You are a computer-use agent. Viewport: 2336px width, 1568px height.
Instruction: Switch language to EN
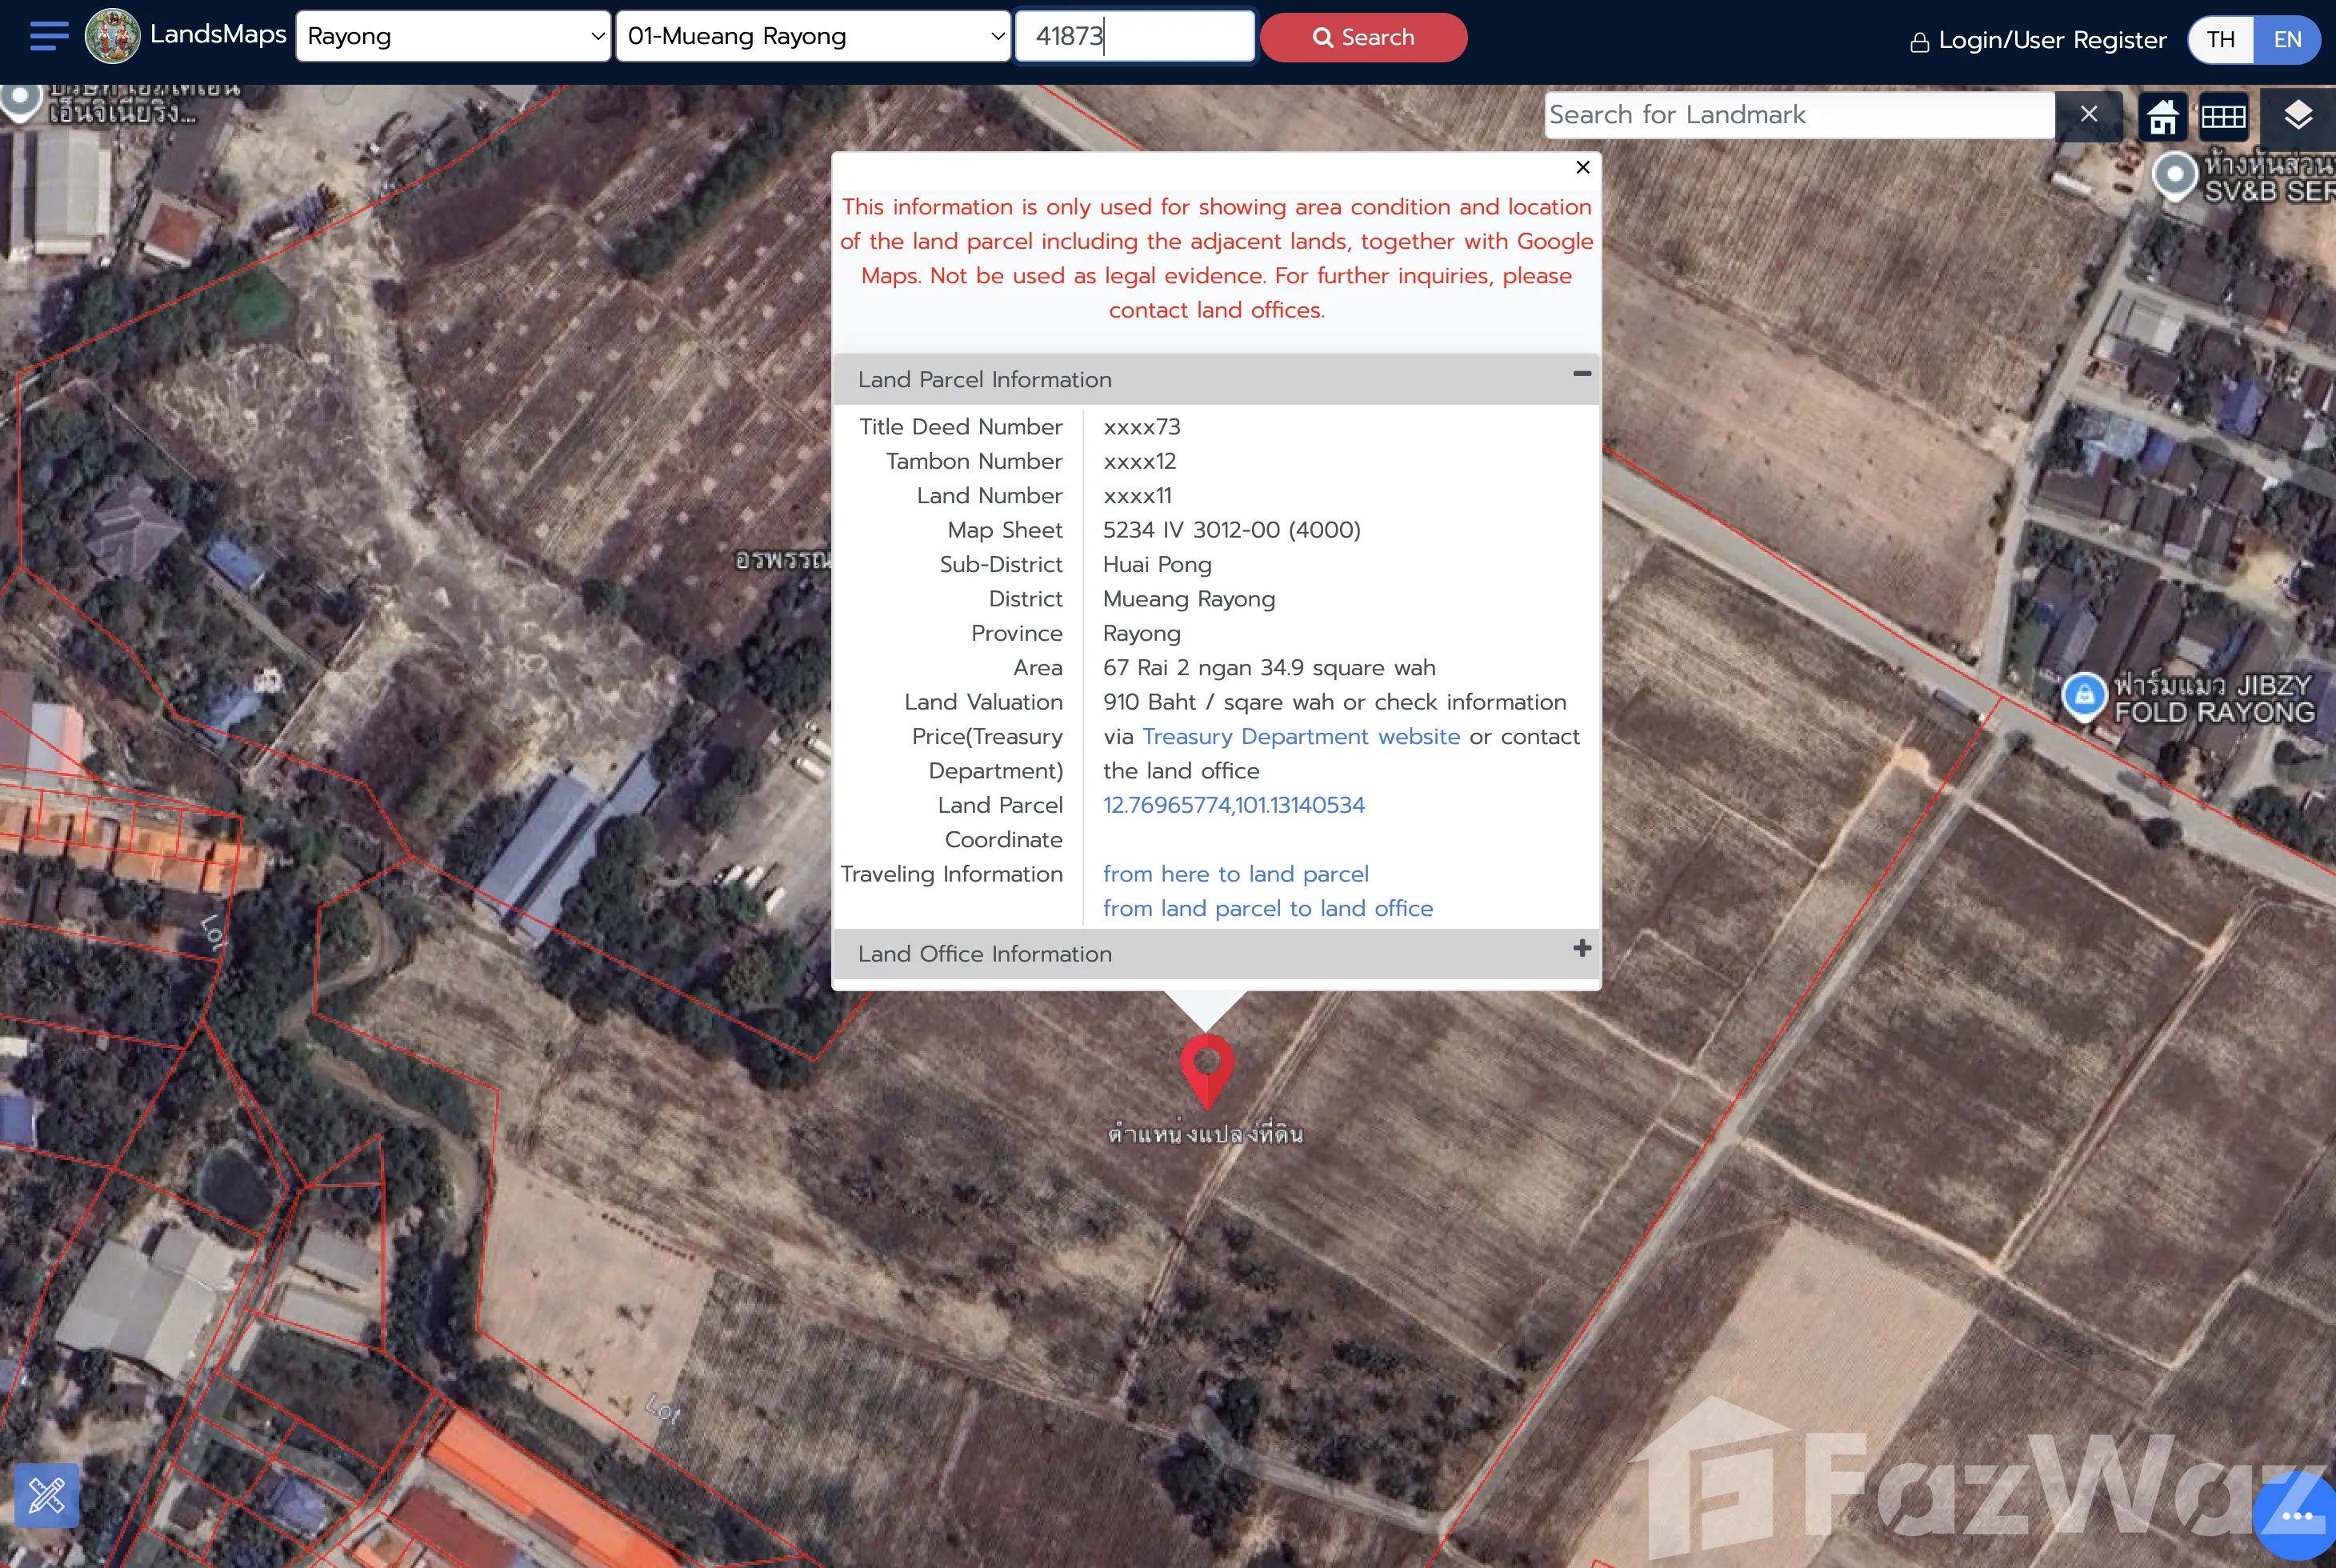2287,39
